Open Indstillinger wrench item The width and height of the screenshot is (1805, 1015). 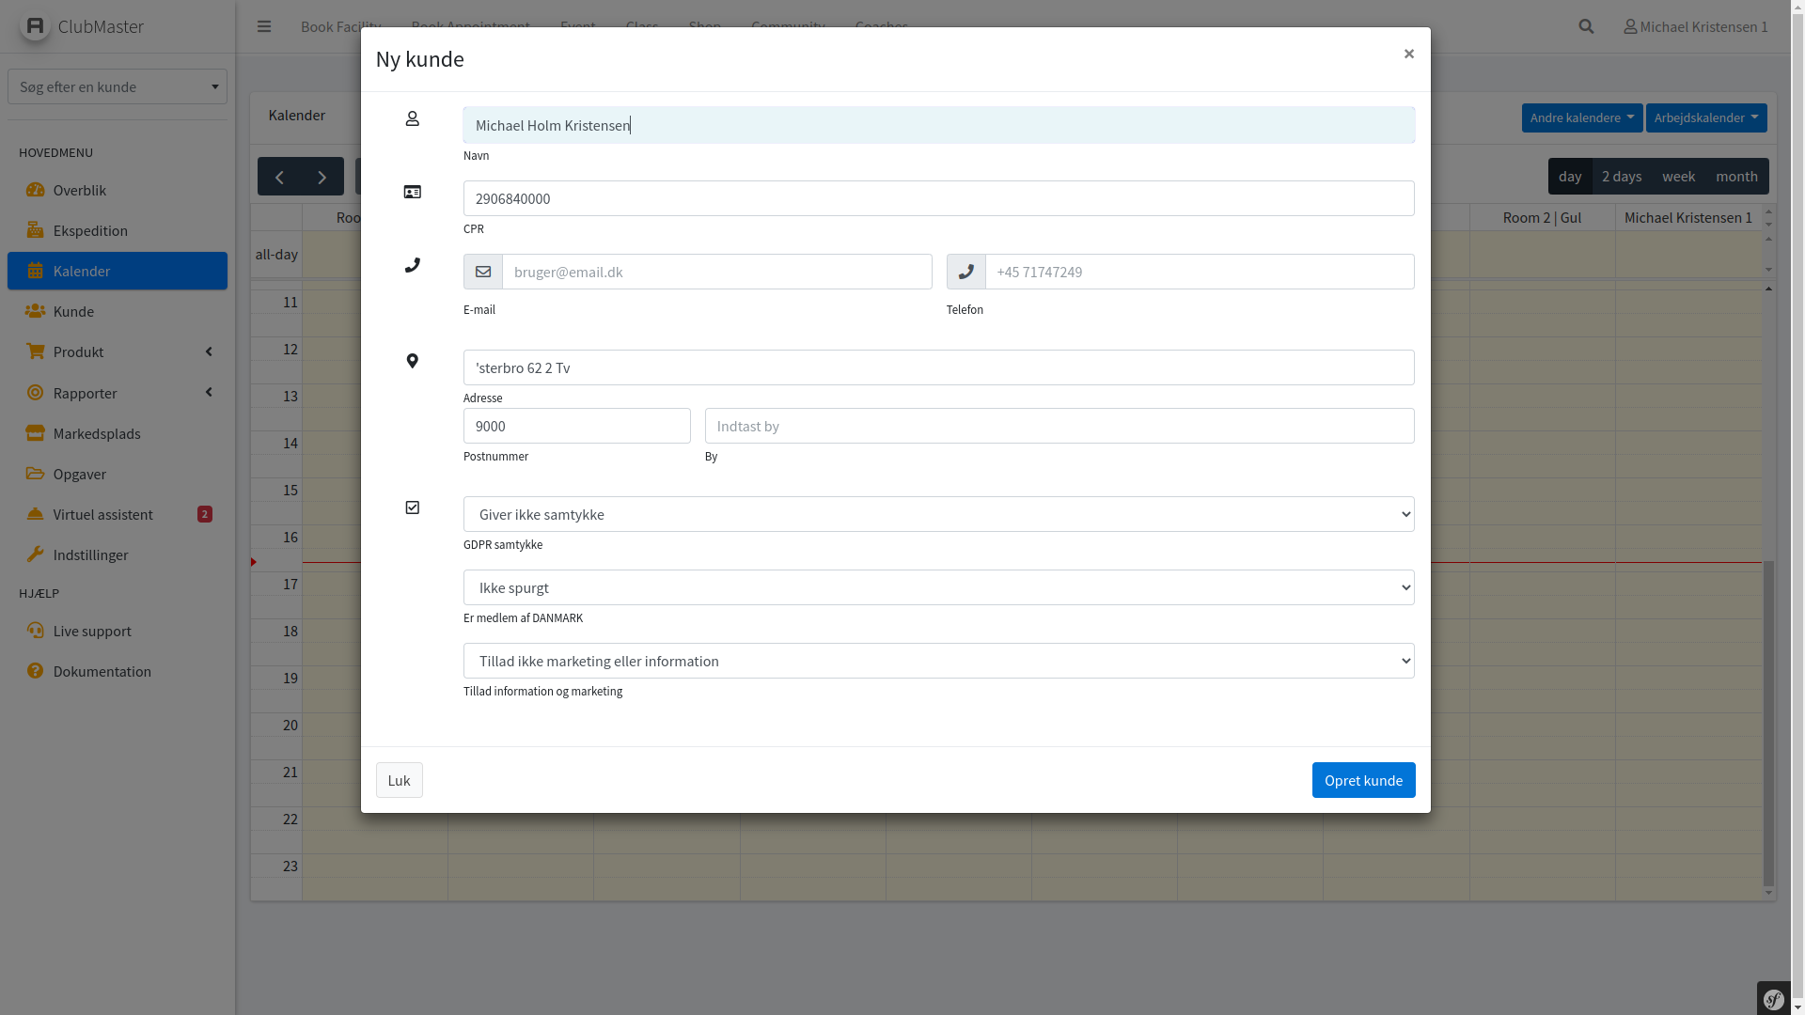[90, 554]
